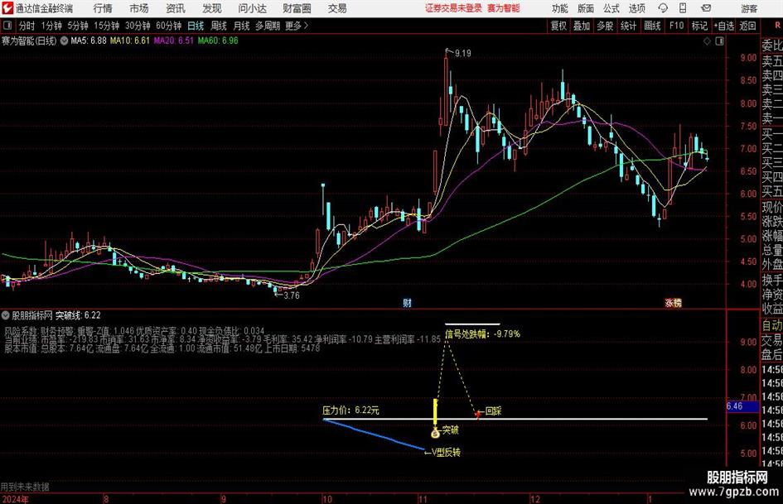
Task: Click the MA60: 6.96 label
Action: pos(218,41)
